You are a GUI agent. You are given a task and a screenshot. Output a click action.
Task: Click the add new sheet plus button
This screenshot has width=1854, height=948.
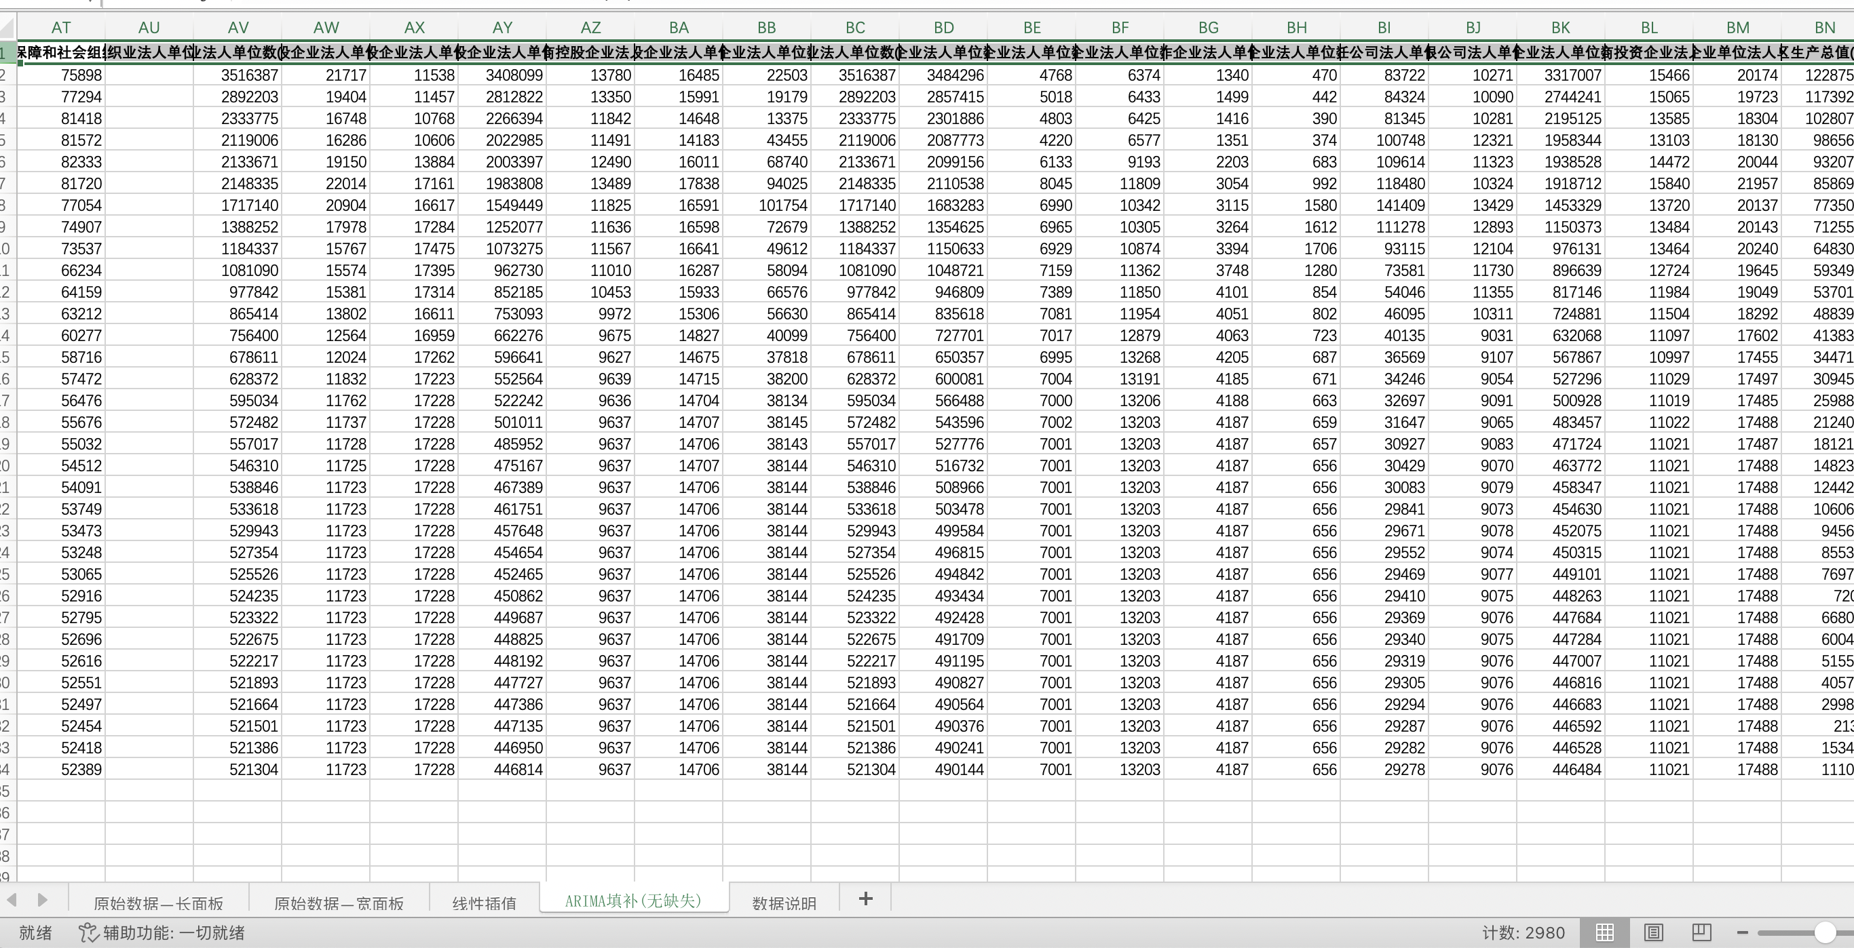point(866,899)
